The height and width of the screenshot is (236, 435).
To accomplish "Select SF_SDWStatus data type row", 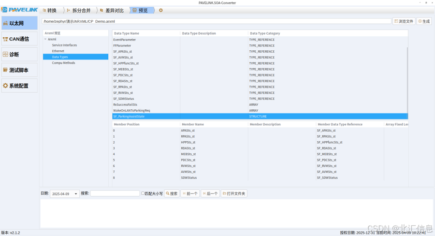I will (260, 99).
